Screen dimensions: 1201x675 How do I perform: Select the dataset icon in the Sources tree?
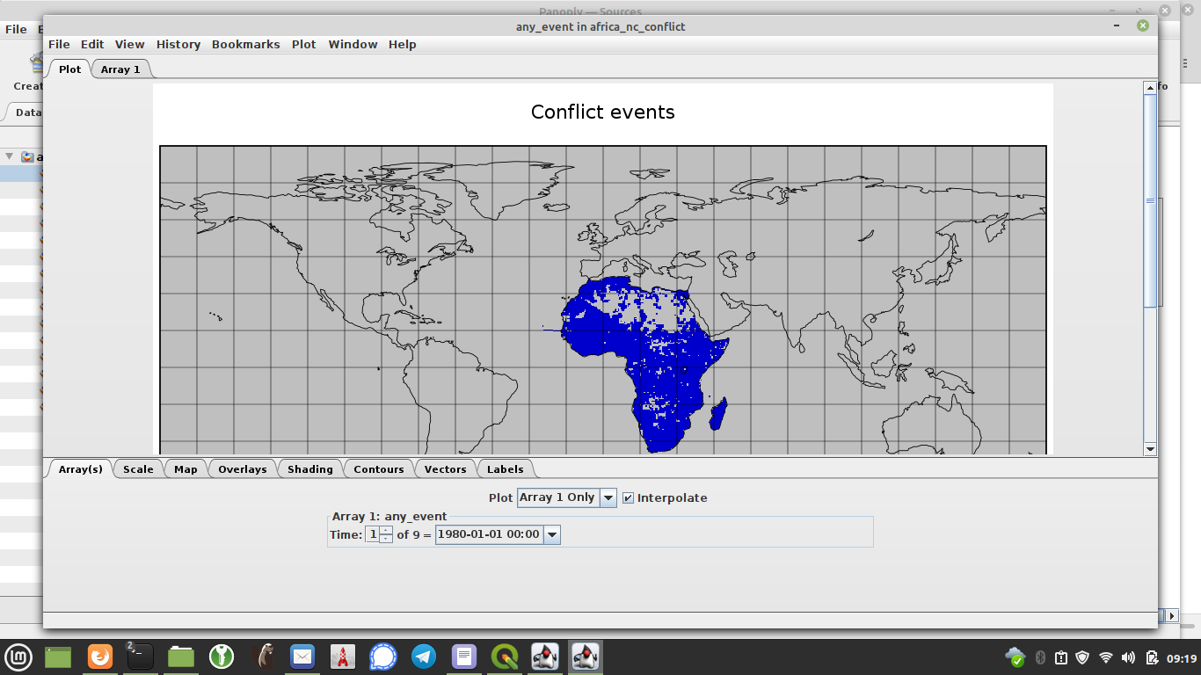(27, 156)
